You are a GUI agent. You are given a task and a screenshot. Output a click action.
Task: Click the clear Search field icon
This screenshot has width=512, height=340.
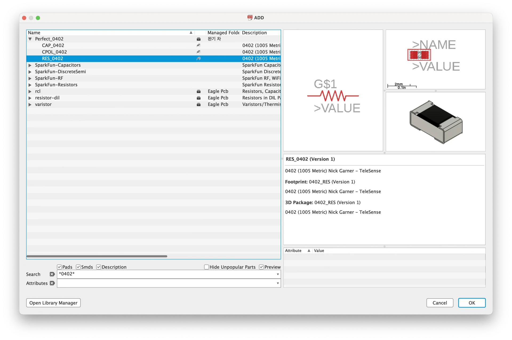52,274
